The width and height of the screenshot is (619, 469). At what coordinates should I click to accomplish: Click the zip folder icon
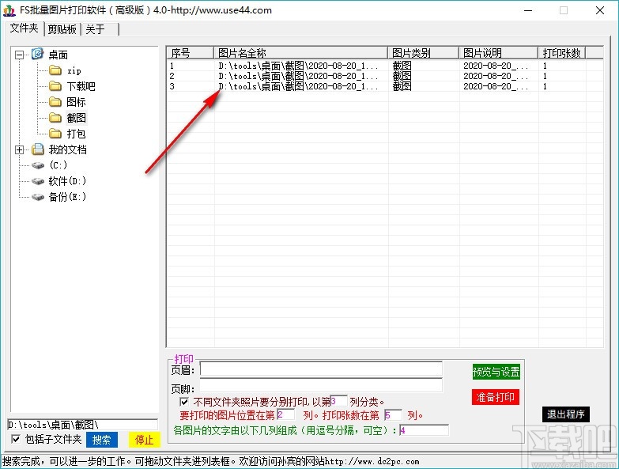[x=55, y=70]
